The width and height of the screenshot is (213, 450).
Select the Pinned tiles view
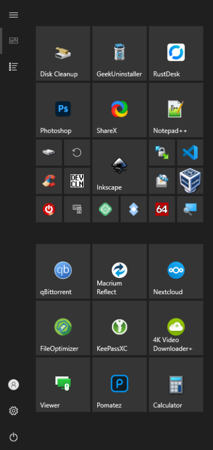(13, 40)
